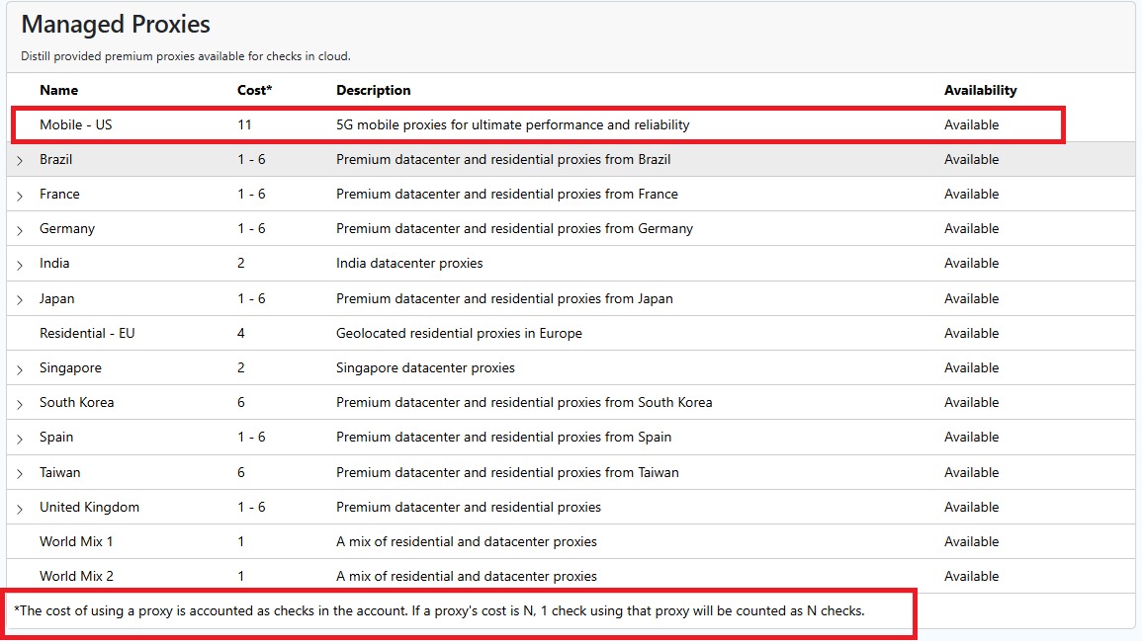The width and height of the screenshot is (1142, 644).
Task: Expand the Taiwan proxy row chevron
Action: click(20, 473)
